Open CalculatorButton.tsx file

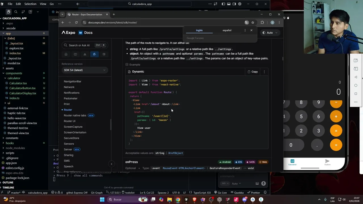click(22, 88)
